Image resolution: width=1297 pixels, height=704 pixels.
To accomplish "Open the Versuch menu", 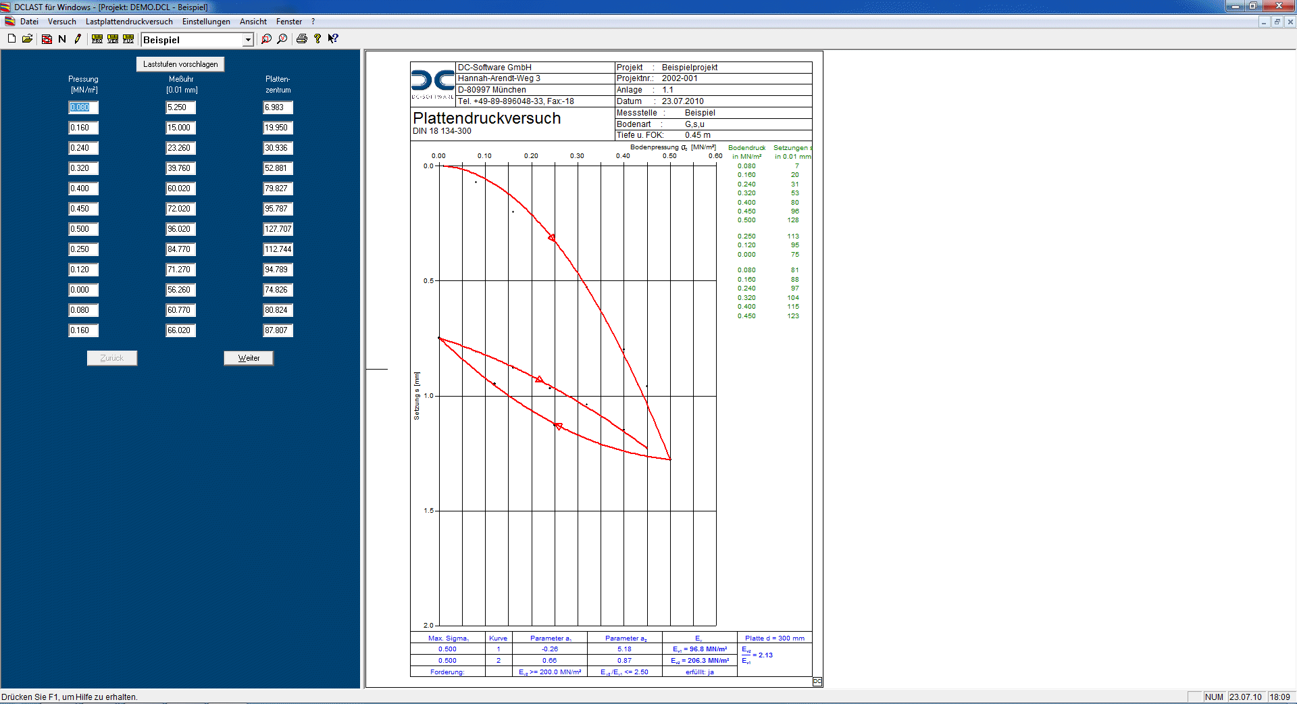I will coord(62,22).
